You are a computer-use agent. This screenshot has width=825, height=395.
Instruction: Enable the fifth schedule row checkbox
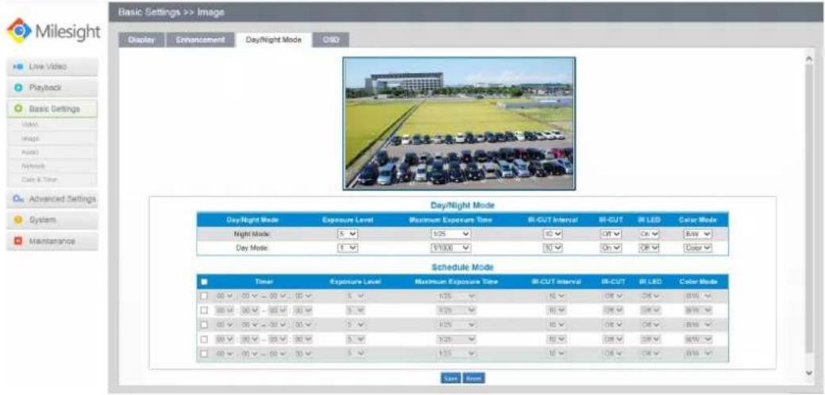pos(204,354)
